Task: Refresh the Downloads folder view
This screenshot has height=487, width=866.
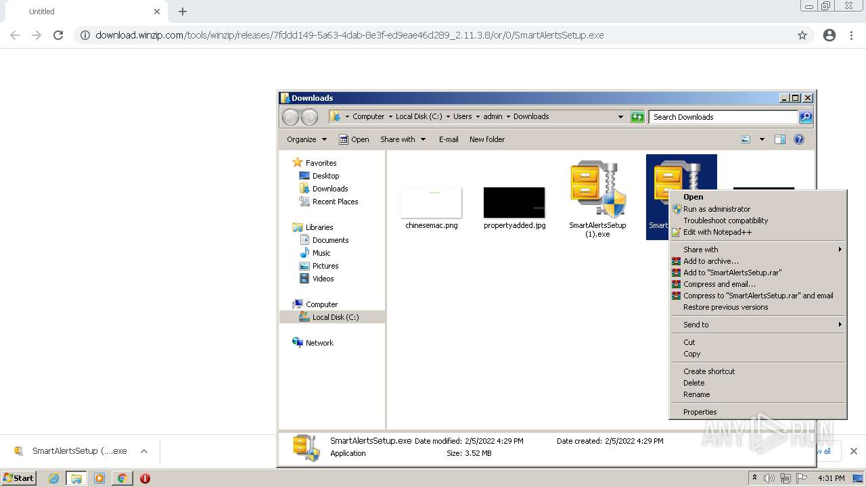Action: point(637,117)
